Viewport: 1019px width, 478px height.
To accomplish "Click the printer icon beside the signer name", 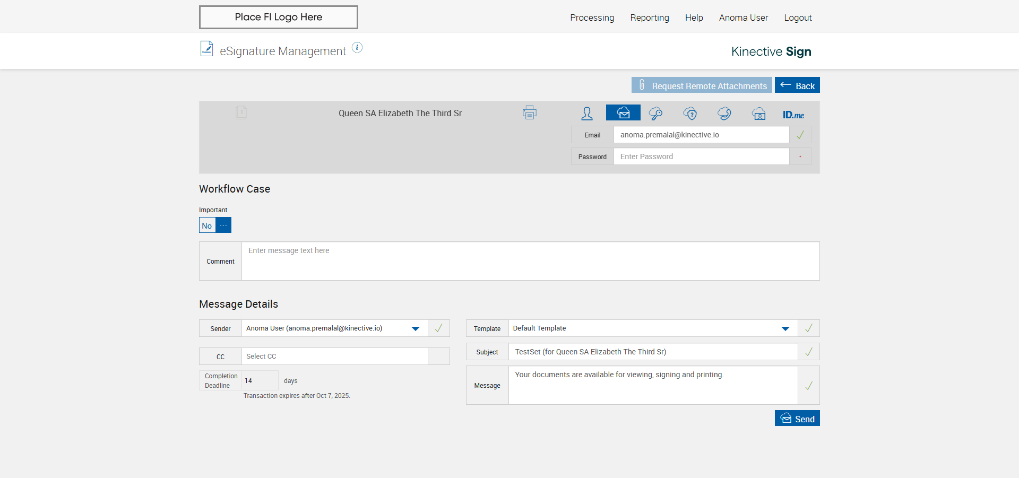I will tap(529, 113).
